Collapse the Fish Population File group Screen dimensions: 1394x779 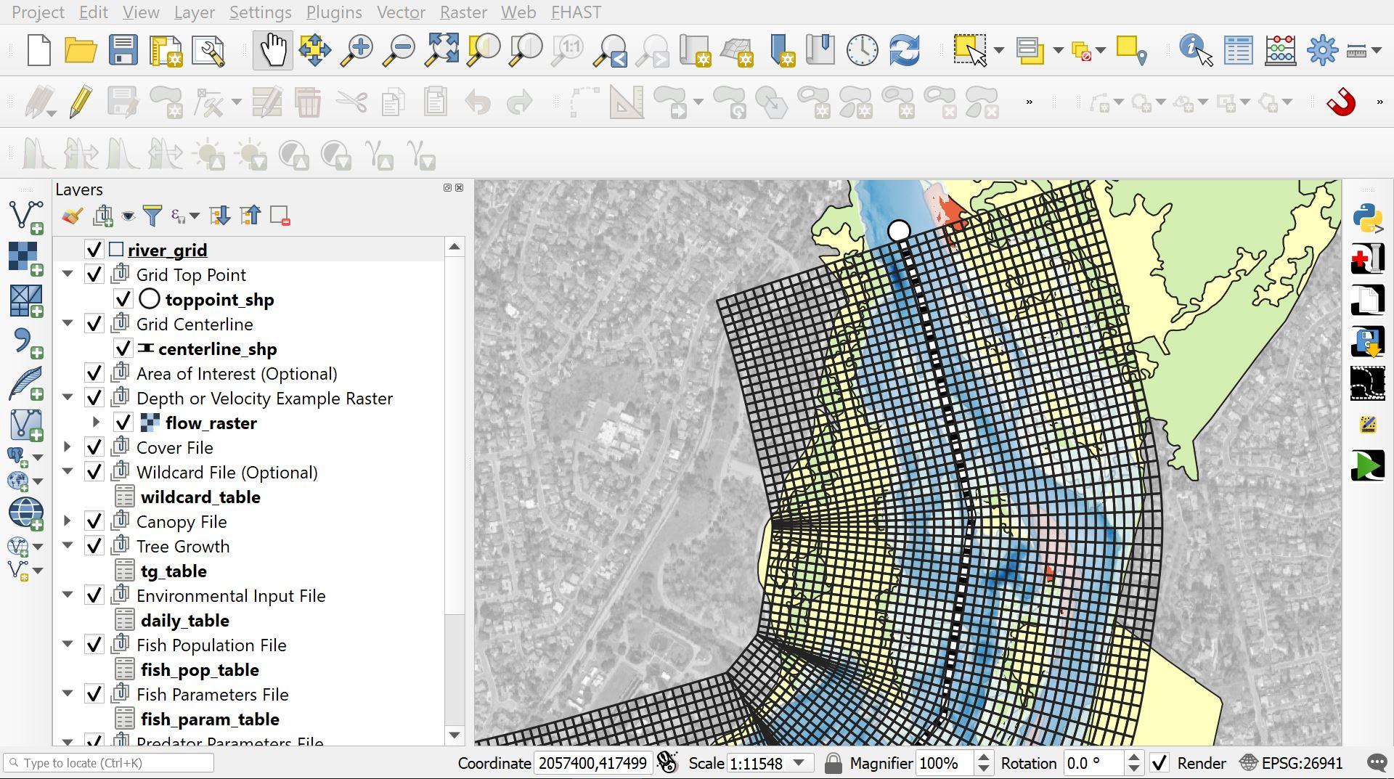(x=68, y=645)
